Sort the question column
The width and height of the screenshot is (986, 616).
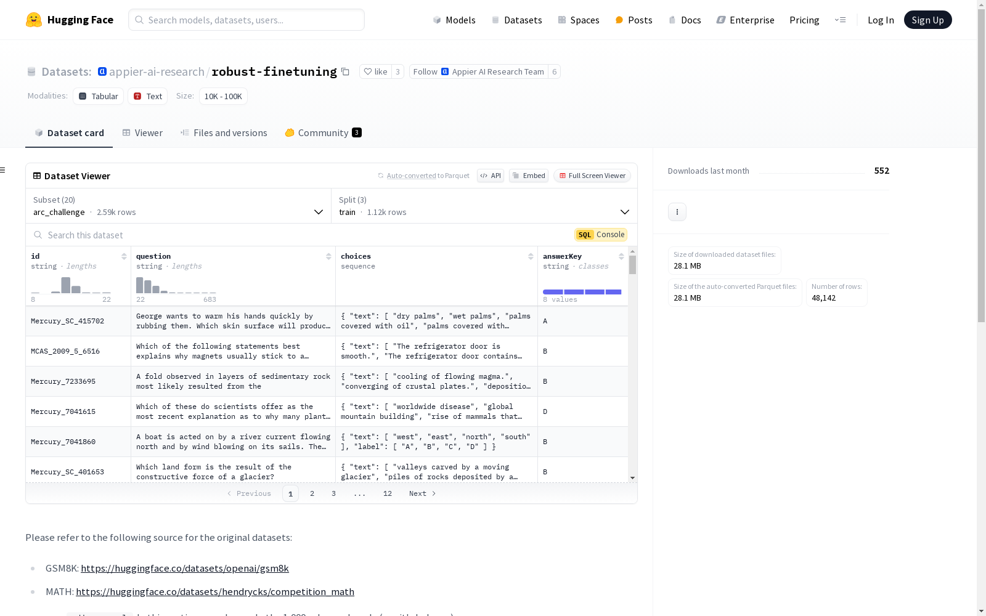tap(328, 256)
